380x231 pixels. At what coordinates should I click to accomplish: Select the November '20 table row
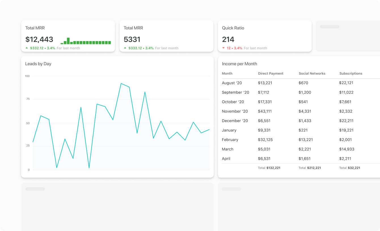tap(301, 111)
